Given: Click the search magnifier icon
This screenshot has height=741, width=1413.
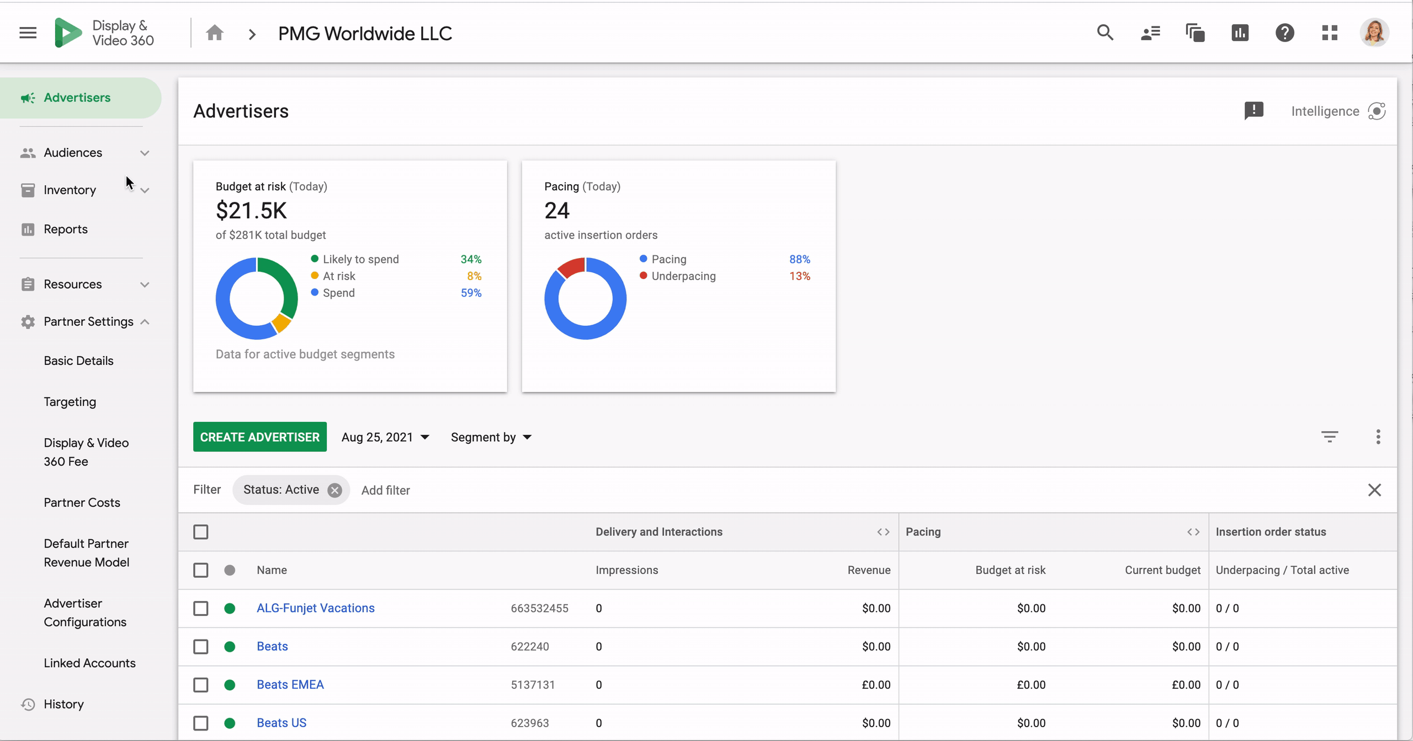Looking at the screenshot, I should point(1105,33).
